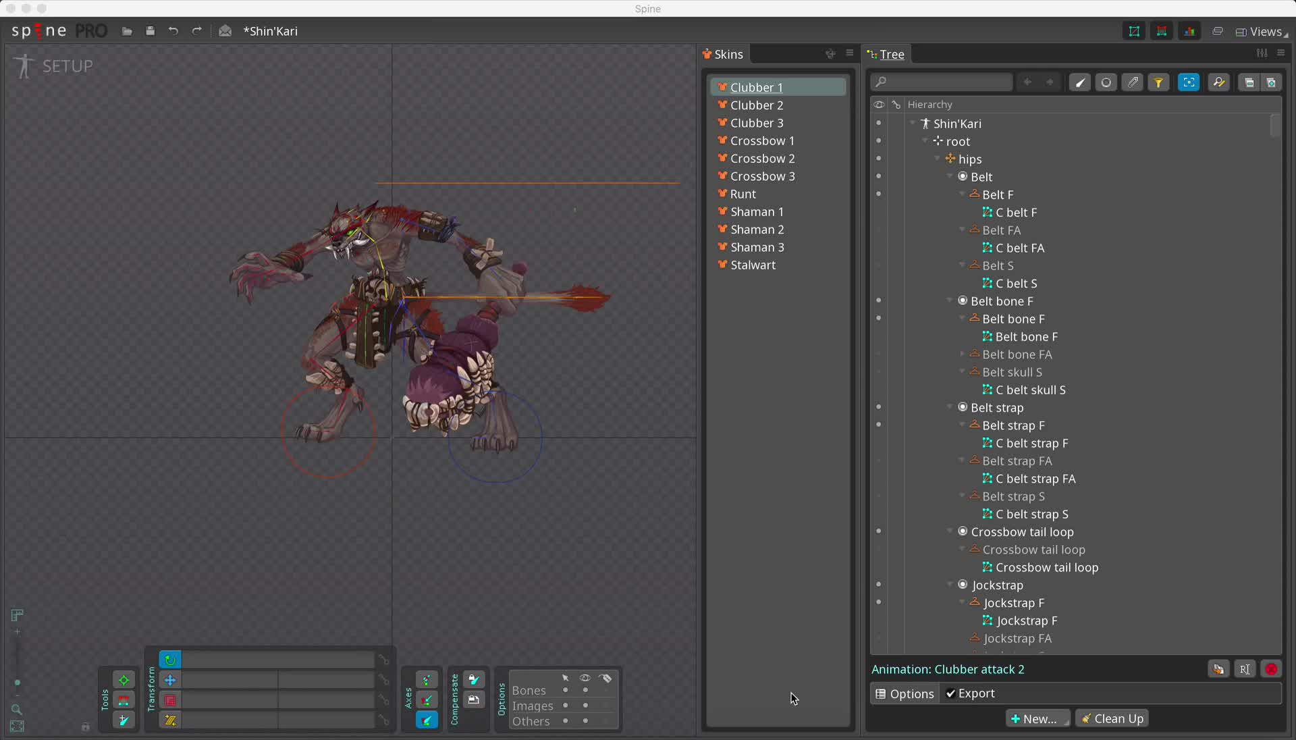Click the rename icon beside animation name
Image resolution: width=1296 pixels, height=740 pixels.
[x=1245, y=669]
